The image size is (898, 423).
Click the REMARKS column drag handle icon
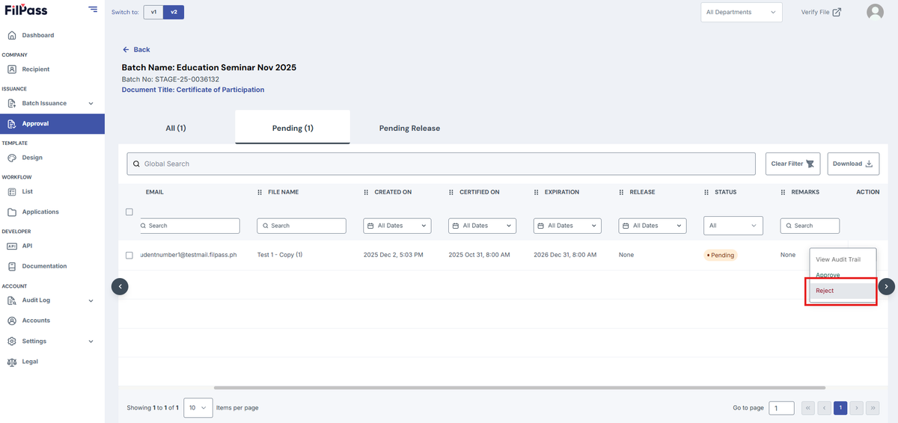(x=784, y=192)
